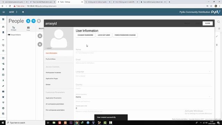Click the CLOSE button on arrasyid panel
The image size is (222, 125).
point(207,23)
